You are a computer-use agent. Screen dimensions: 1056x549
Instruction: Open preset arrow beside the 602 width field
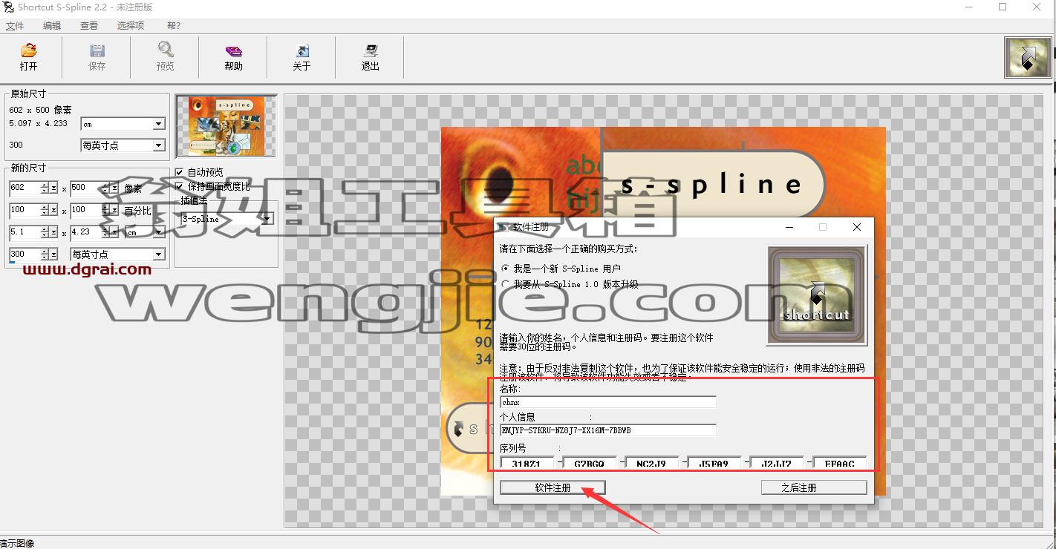tap(53, 188)
